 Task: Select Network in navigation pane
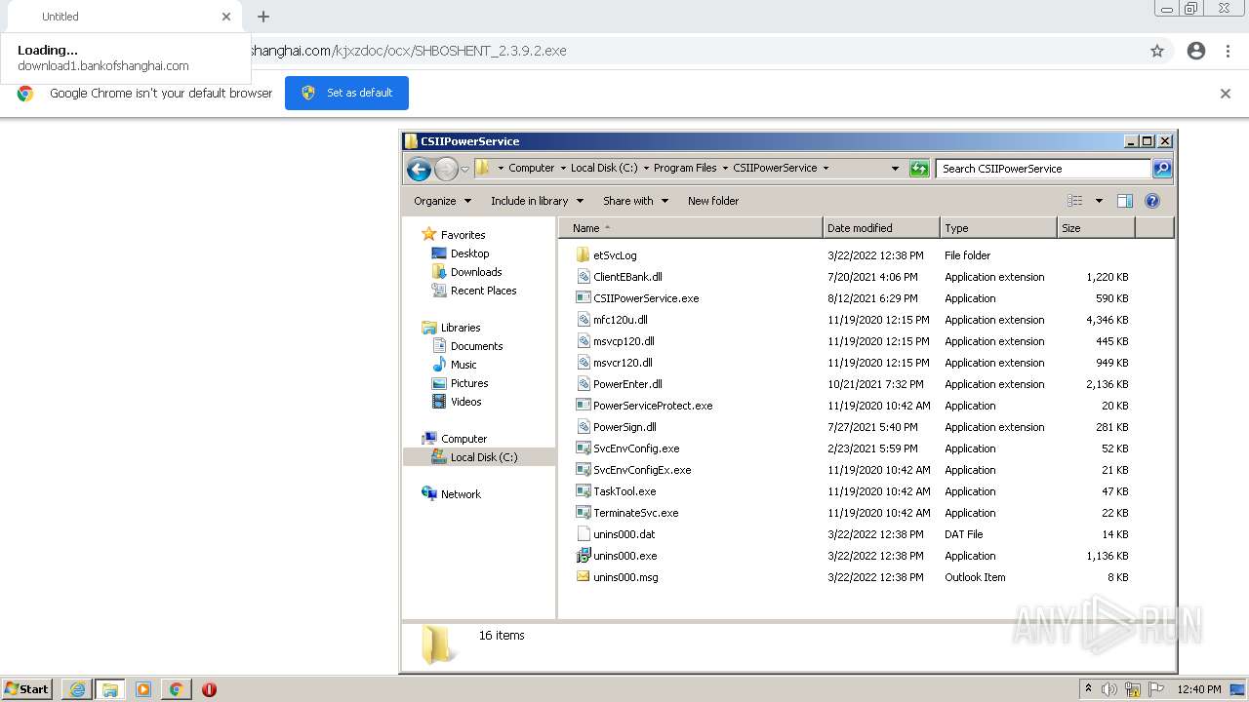(452, 494)
